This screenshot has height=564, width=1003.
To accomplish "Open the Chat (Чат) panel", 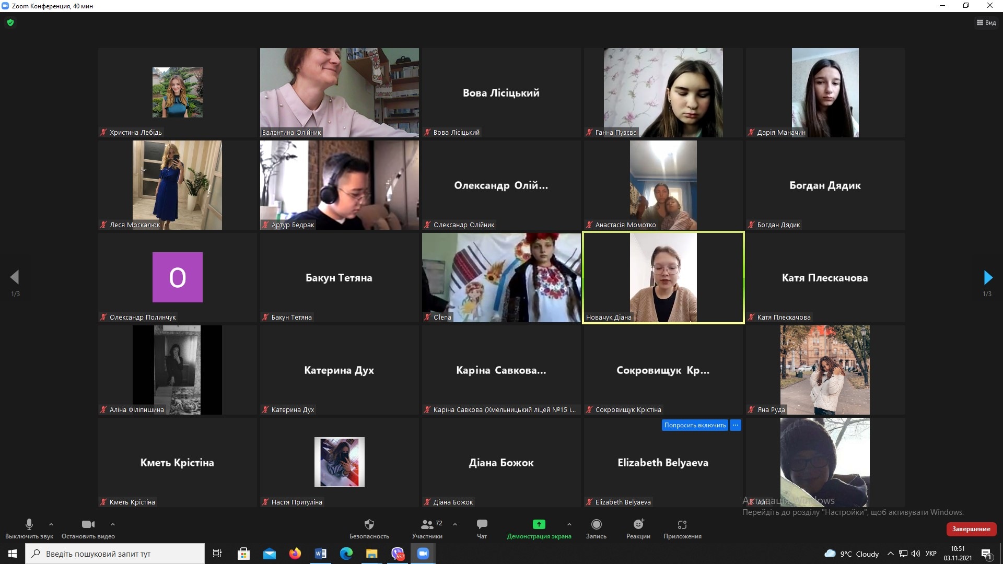I will point(482,524).
